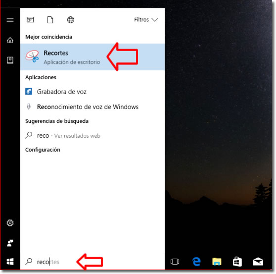The width and height of the screenshot is (276, 274).
Task: Open the Settings gear in sidebar
Action: point(10,223)
